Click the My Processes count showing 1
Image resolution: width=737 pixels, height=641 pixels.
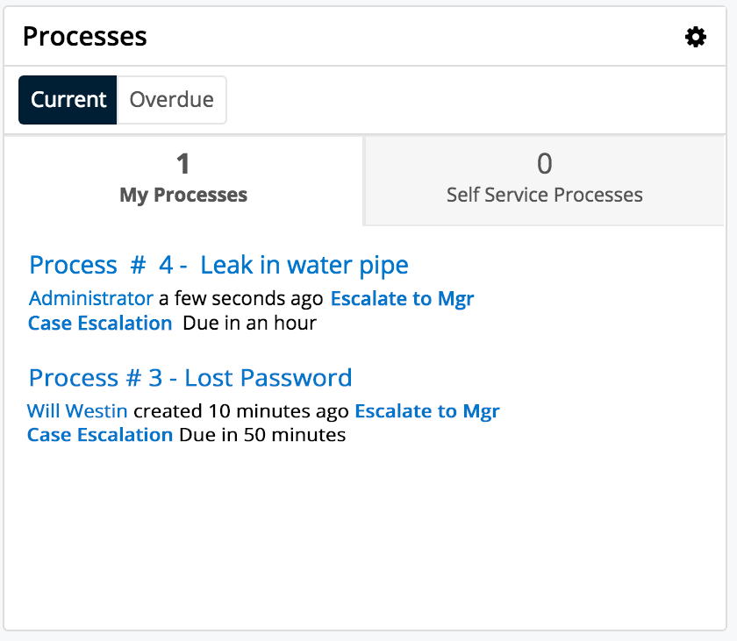(182, 164)
